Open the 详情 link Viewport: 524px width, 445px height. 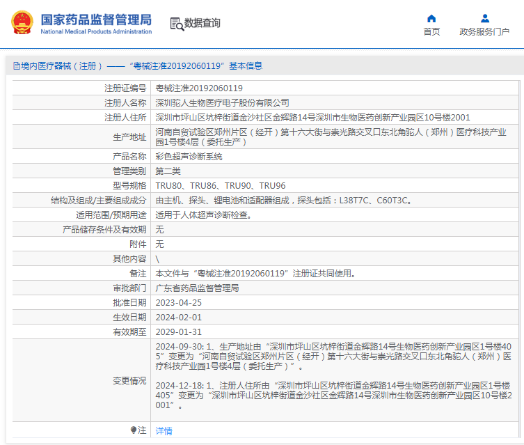(x=164, y=430)
